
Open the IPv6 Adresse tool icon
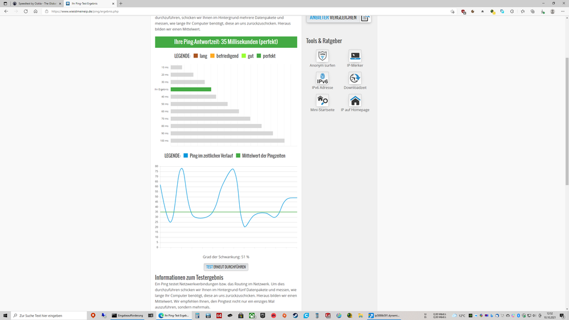click(322, 78)
